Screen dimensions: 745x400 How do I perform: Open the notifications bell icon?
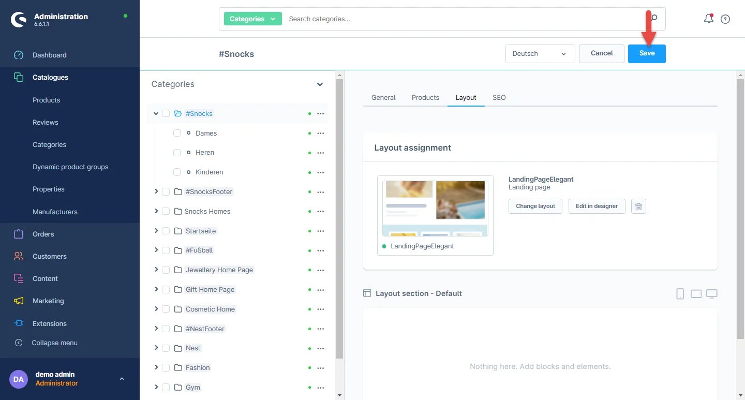(708, 19)
